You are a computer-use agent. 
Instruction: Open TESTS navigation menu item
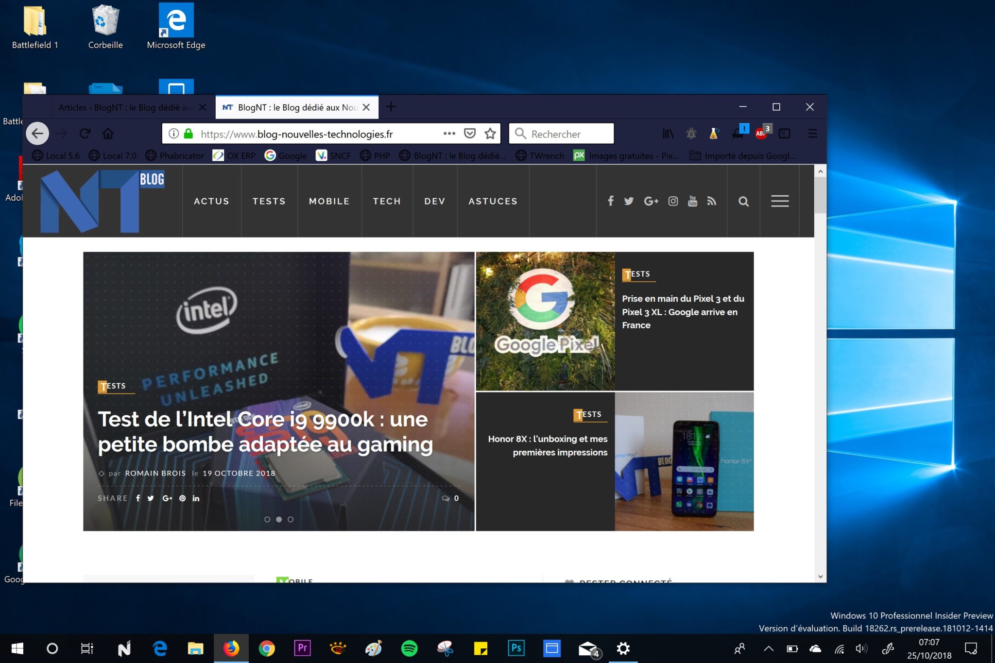coord(269,201)
